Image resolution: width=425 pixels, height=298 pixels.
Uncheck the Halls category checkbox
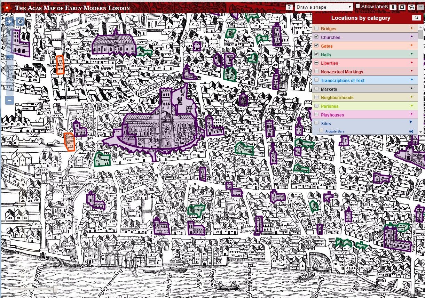(x=316, y=54)
